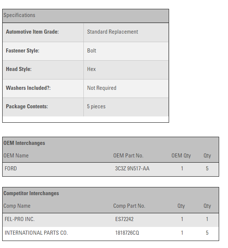Select the Package Contents label
Image resolution: width=228 pixels, height=248 pixels.
tap(27, 106)
